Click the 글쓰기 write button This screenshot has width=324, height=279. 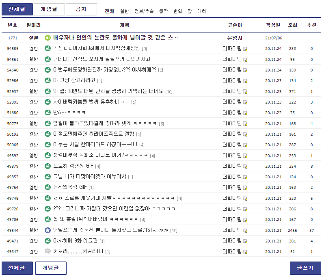click(305, 268)
